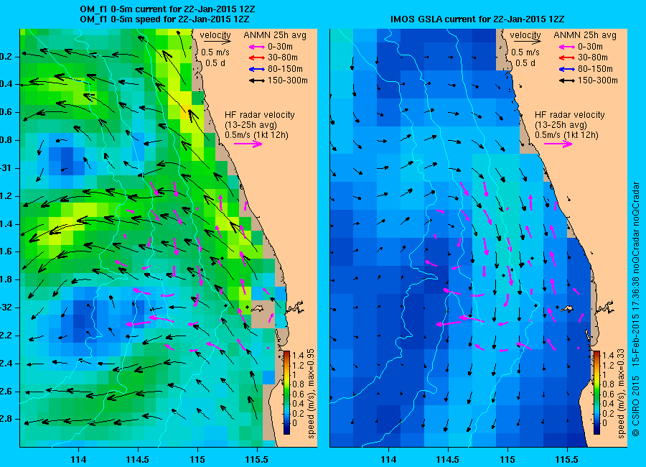This screenshot has height=467, width=646.
Task: Click longitude label 114.5 under left map
Action: coord(138,459)
